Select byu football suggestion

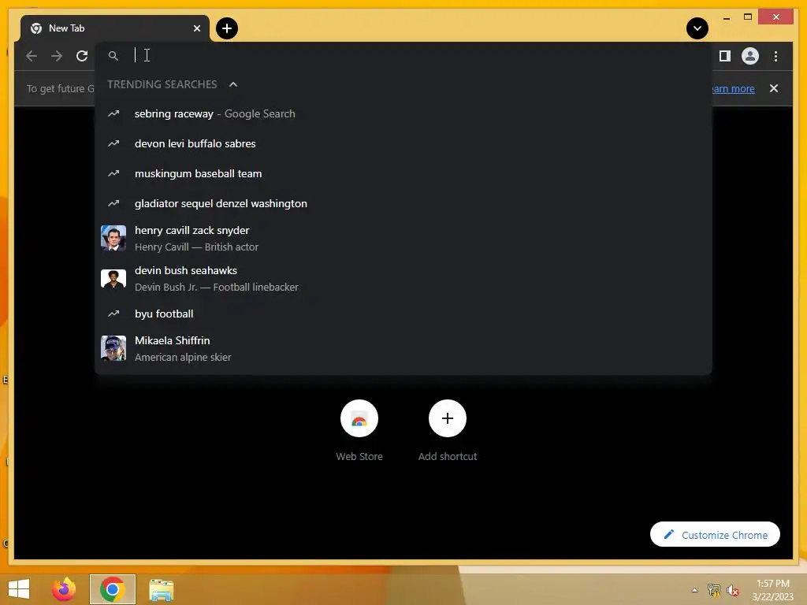coord(403,314)
